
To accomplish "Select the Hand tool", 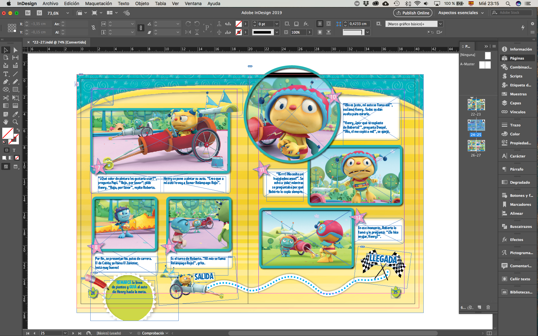I will (x=6, y=122).
